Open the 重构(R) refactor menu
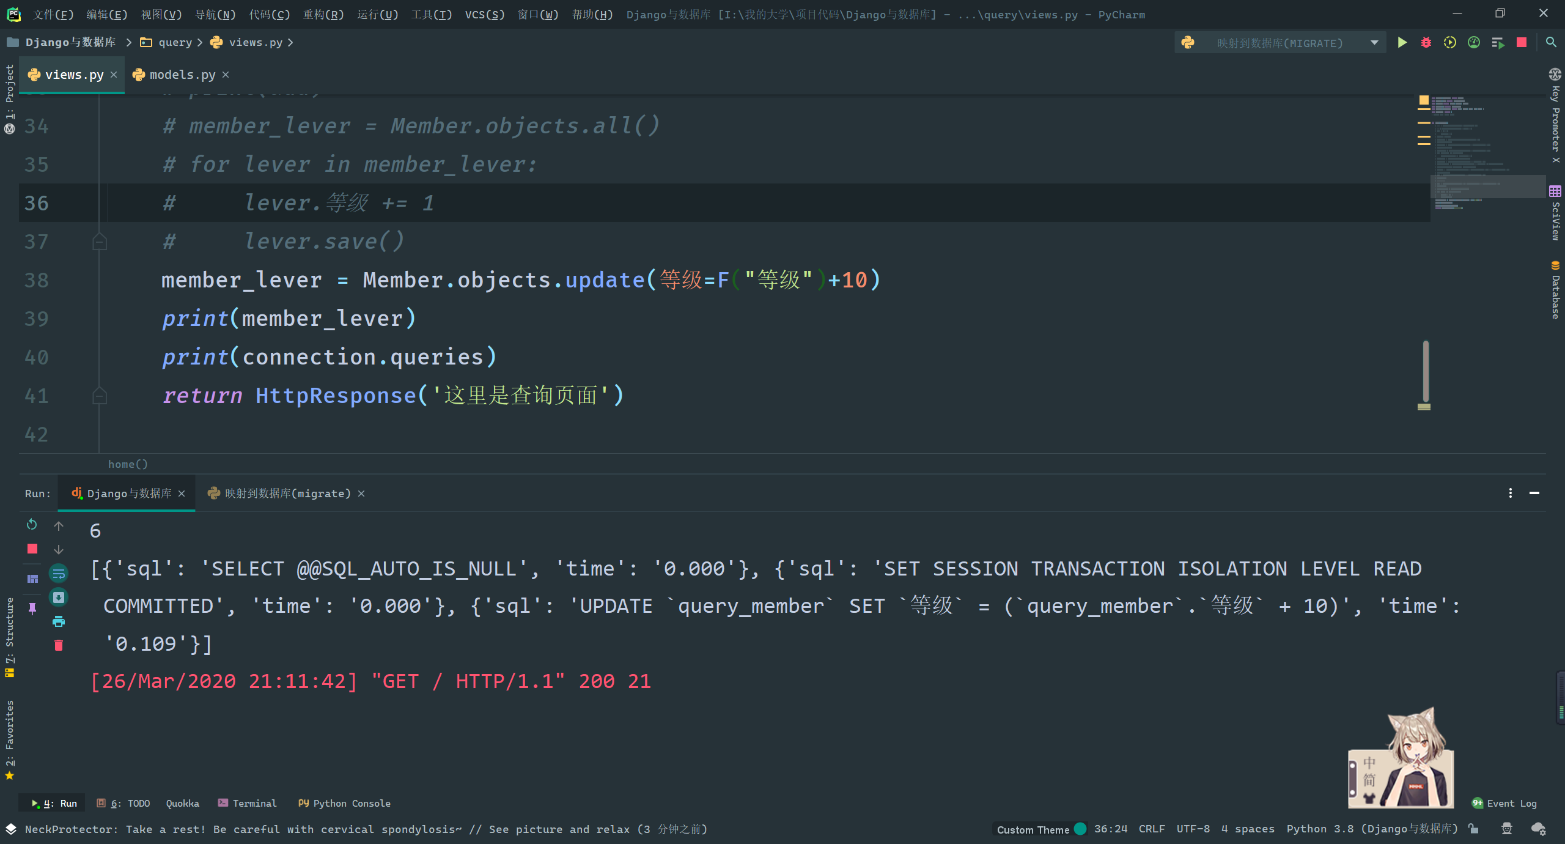The height and width of the screenshot is (844, 1565). click(323, 14)
